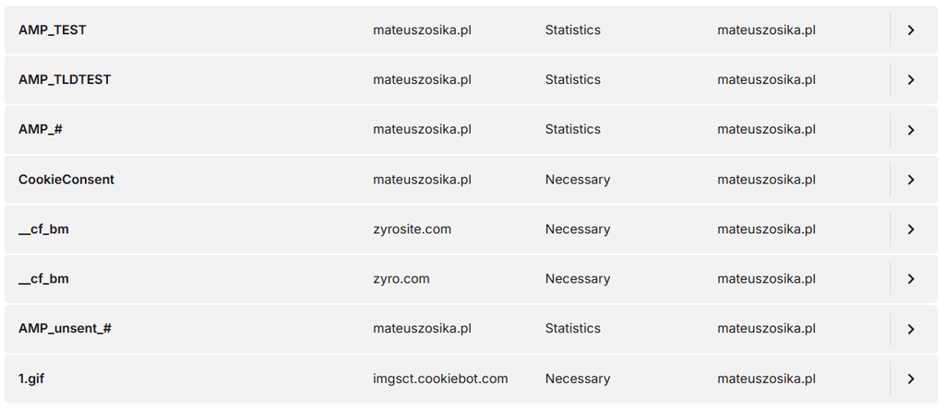This screenshot has width=945, height=409.
Task: Click the zyrosite.com domain text
Action: [412, 229]
